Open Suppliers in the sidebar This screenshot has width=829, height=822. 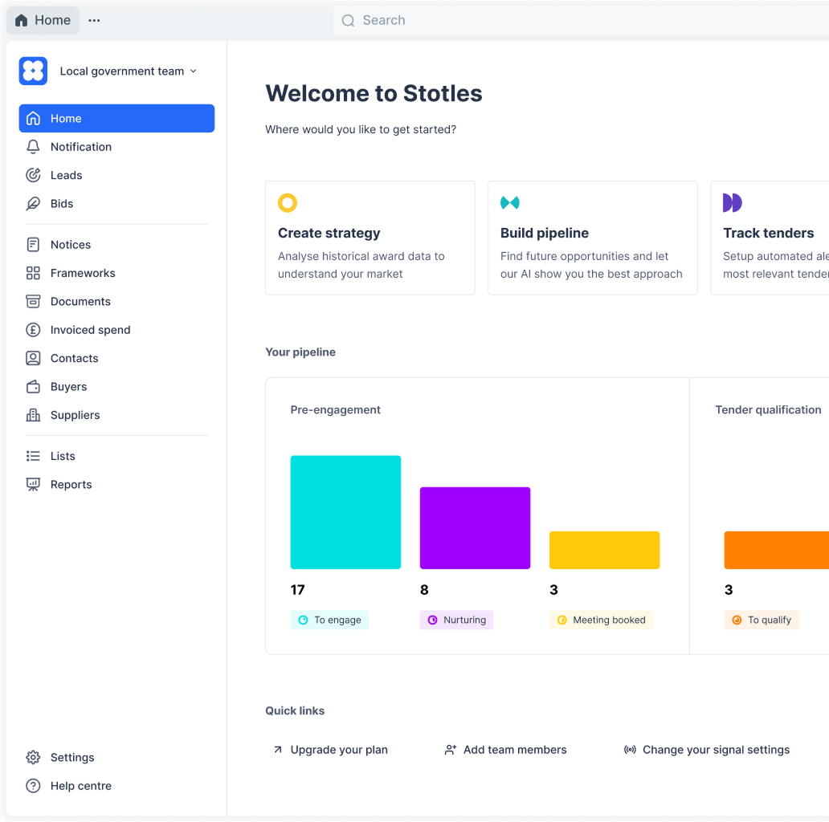tap(116, 415)
